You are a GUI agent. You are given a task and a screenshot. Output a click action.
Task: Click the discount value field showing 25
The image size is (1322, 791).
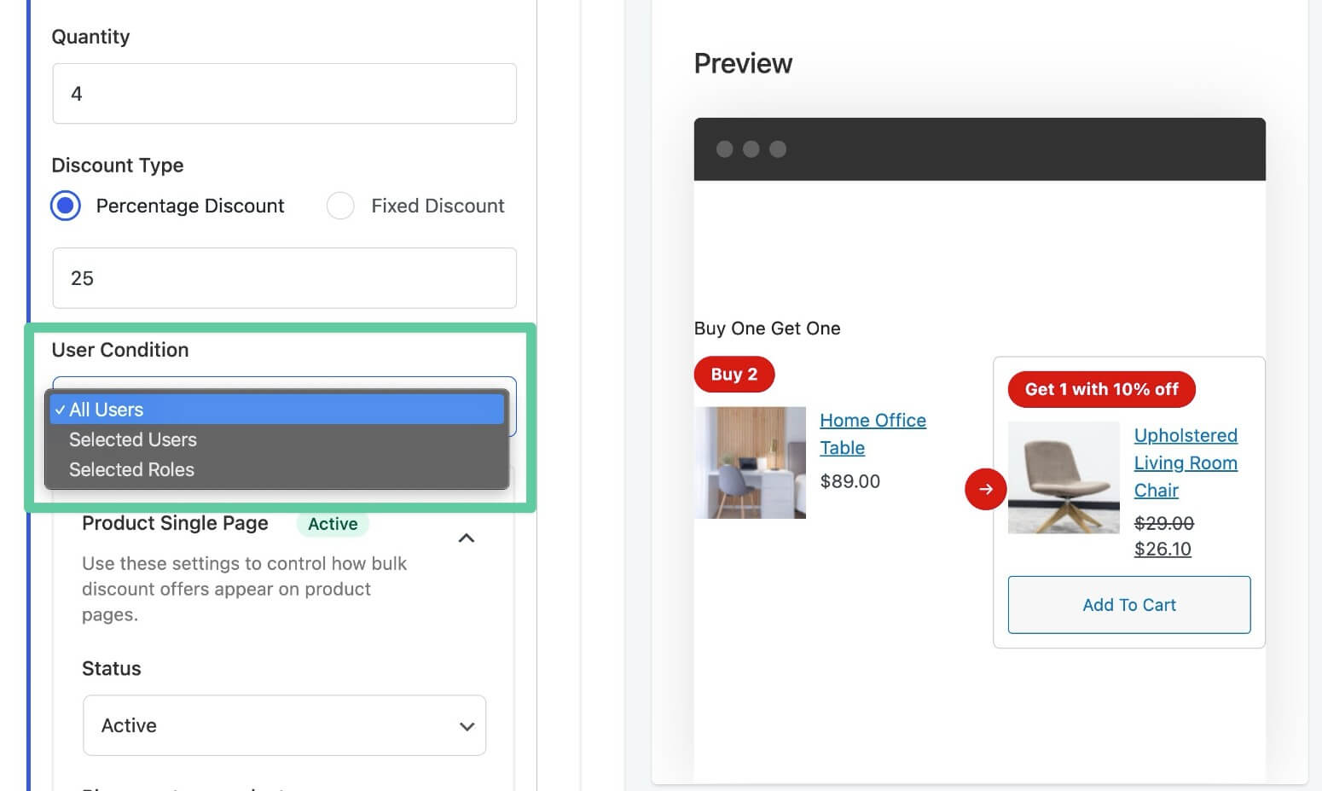pyautogui.click(x=284, y=278)
